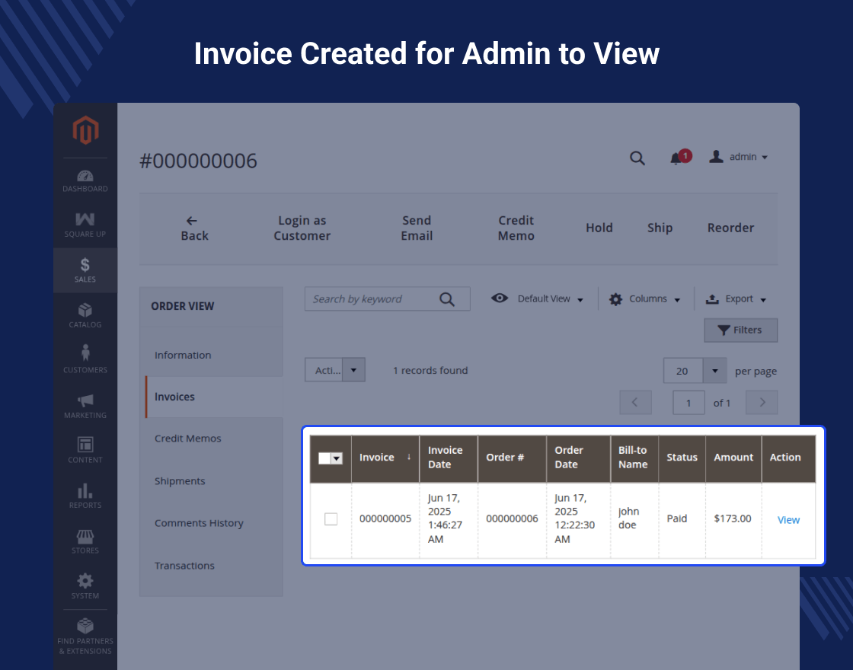
Task: Open the Reports bar chart icon
Action: pos(85,495)
